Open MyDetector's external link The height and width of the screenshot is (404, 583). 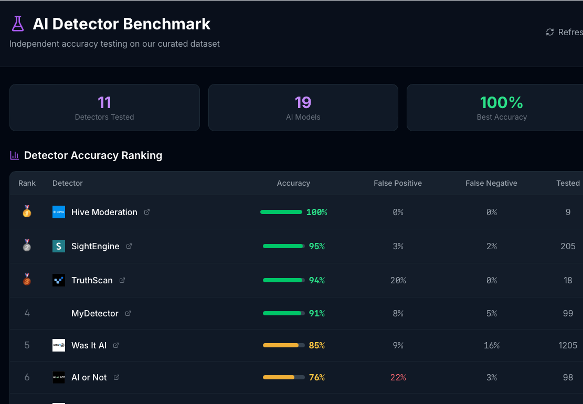pos(128,313)
